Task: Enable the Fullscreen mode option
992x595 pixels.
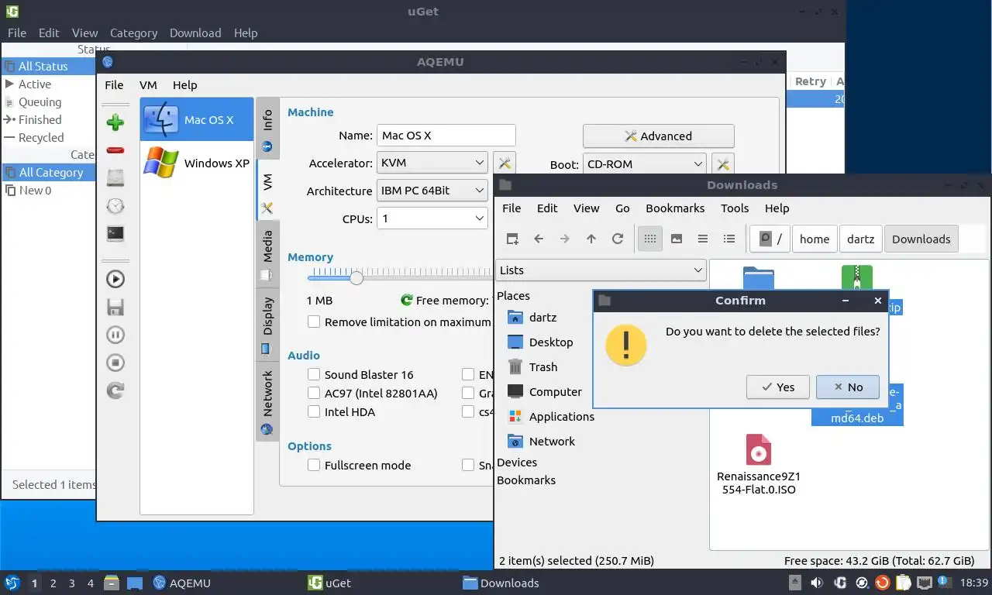Action: [314, 465]
